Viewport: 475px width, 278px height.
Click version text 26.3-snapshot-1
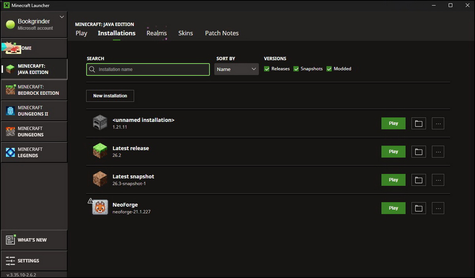(x=129, y=184)
